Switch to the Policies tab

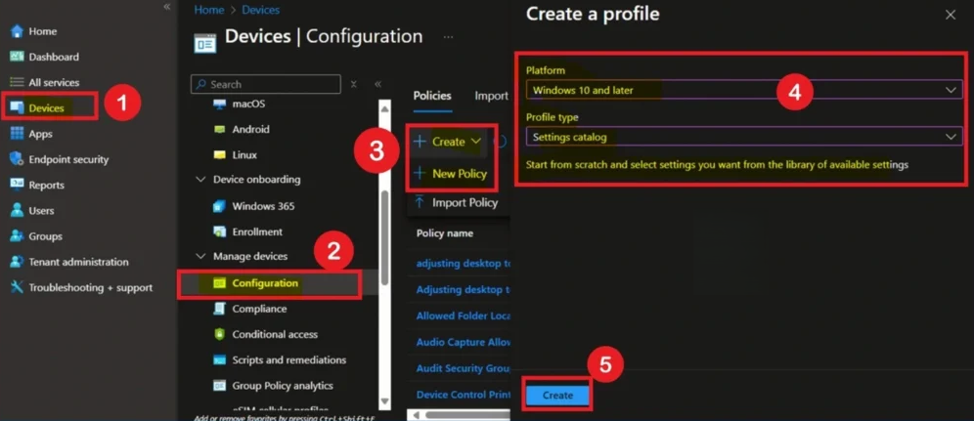click(x=432, y=96)
